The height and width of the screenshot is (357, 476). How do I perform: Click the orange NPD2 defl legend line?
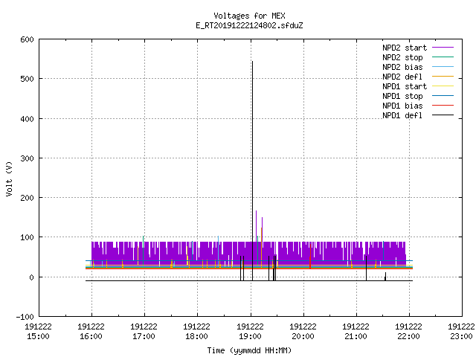coord(443,77)
